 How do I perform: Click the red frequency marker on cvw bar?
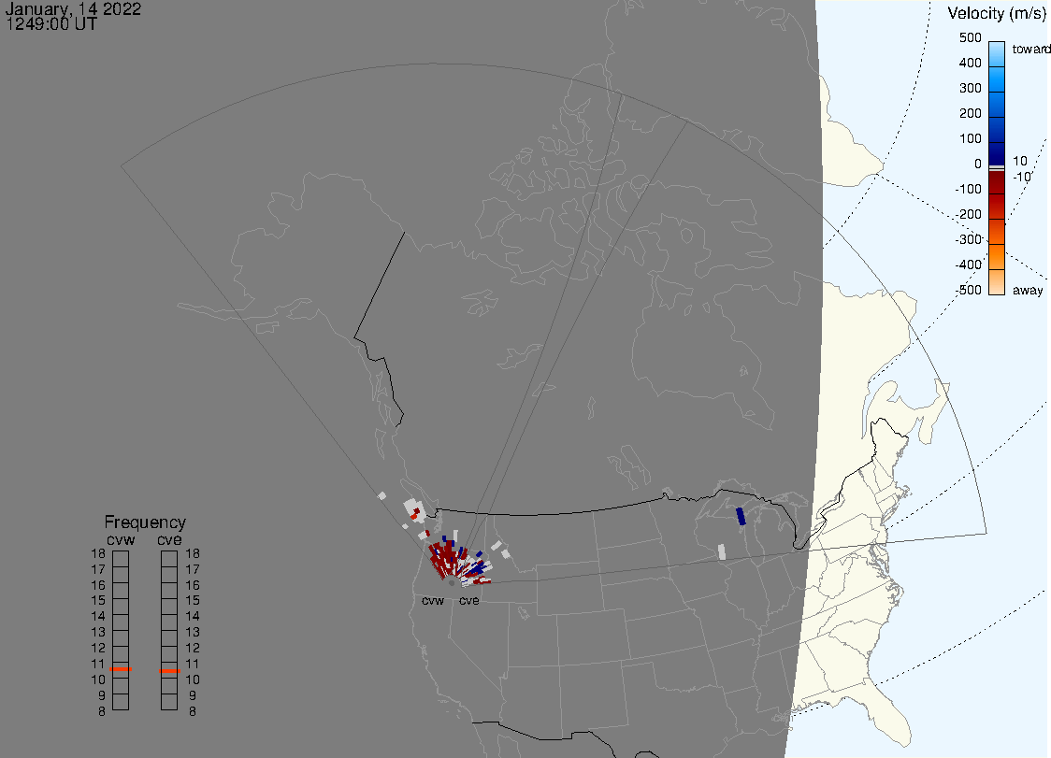coord(121,669)
